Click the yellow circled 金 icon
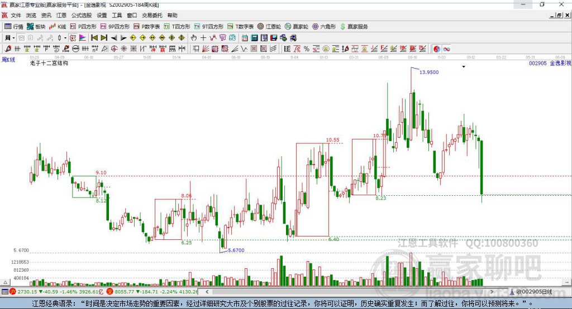The width and height of the screenshot is (572, 309). click(326, 49)
